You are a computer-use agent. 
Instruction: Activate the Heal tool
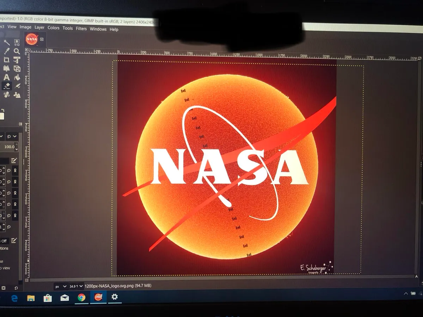7,95
